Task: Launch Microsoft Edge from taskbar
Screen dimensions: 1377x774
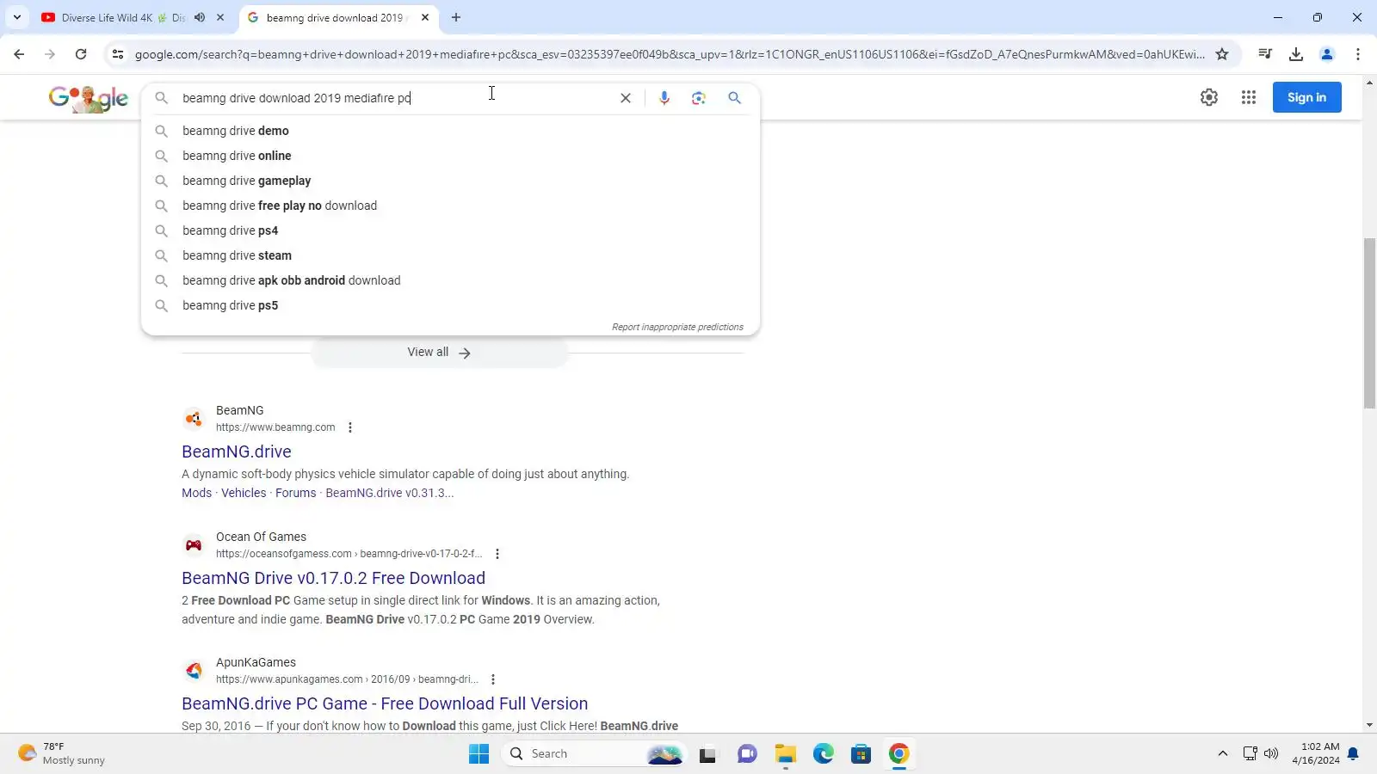Action: tap(824, 754)
